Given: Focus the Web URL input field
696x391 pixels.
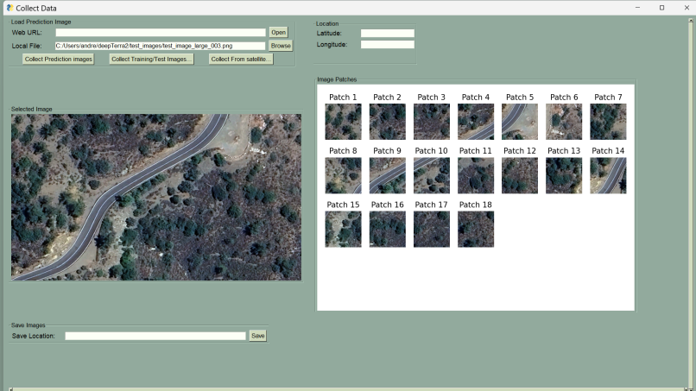Looking at the screenshot, I should coord(160,33).
